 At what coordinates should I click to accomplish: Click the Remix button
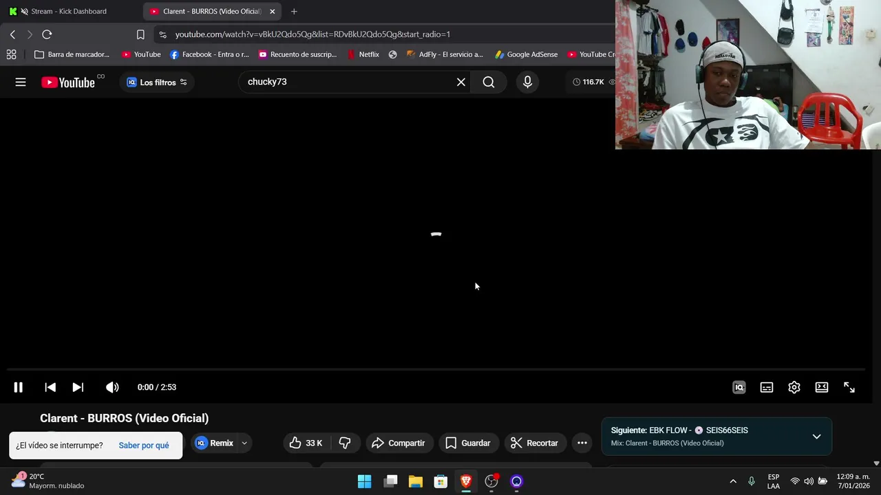214,443
